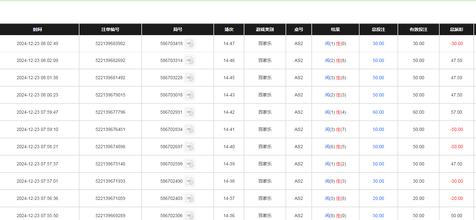
Task: Click the 总派彩 column header
Action: point(456,29)
